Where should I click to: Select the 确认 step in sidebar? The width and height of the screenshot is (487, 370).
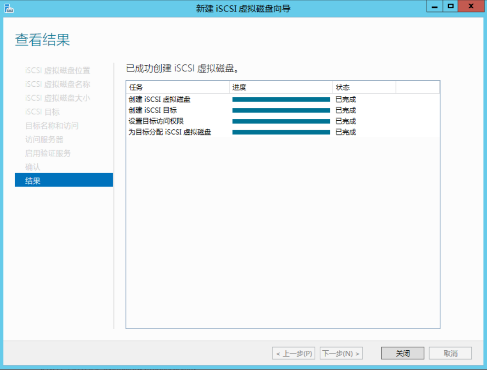33,167
